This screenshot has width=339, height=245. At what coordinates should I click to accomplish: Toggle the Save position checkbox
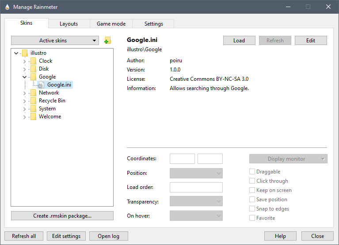(x=252, y=200)
